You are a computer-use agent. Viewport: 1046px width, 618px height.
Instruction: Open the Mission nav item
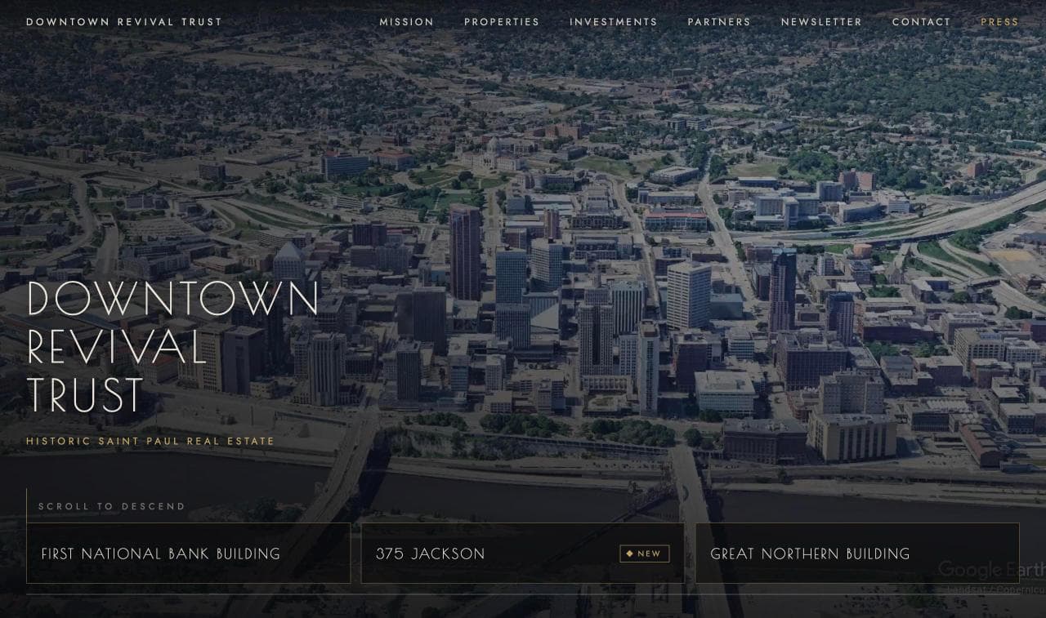point(407,22)
